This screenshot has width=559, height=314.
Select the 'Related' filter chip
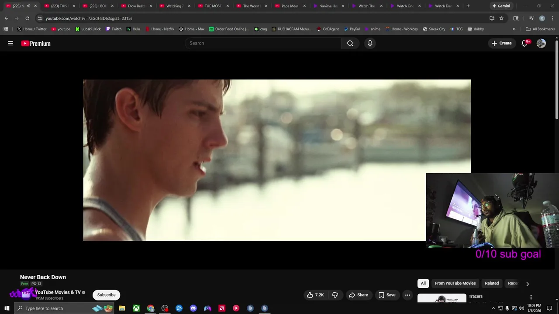[492, 283]
